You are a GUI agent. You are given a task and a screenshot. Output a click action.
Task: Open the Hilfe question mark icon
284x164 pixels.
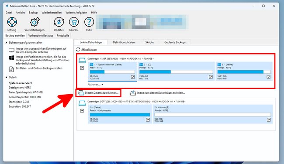pyautogui.click(x=89, y=22)
